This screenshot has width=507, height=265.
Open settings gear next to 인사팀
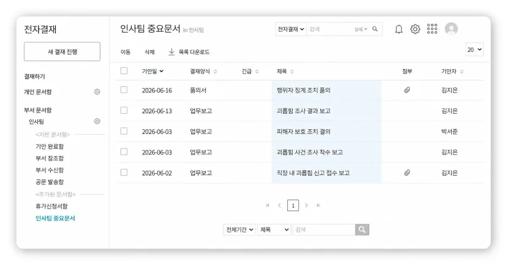tap(97, 121)
